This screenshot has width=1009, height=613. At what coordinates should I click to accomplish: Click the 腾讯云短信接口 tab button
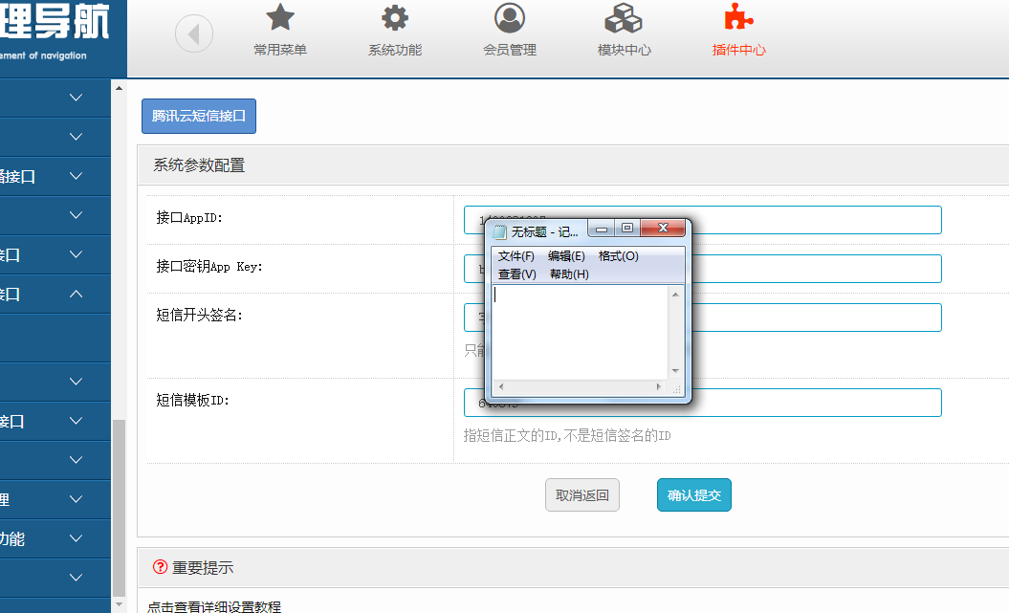[199, 117]
